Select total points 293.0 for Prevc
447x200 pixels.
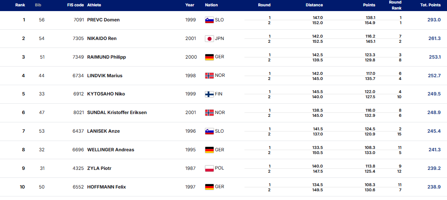[x=434, y=20]
